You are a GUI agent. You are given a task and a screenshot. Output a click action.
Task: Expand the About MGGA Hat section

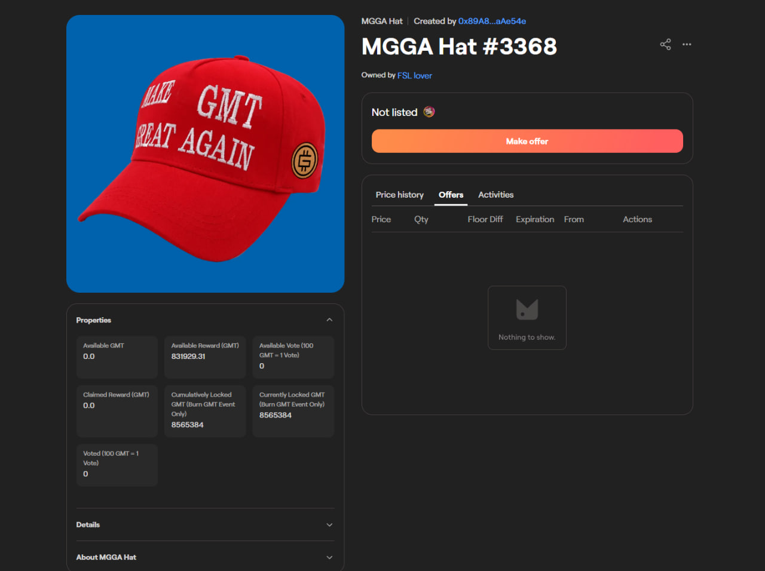coord(205,557)
